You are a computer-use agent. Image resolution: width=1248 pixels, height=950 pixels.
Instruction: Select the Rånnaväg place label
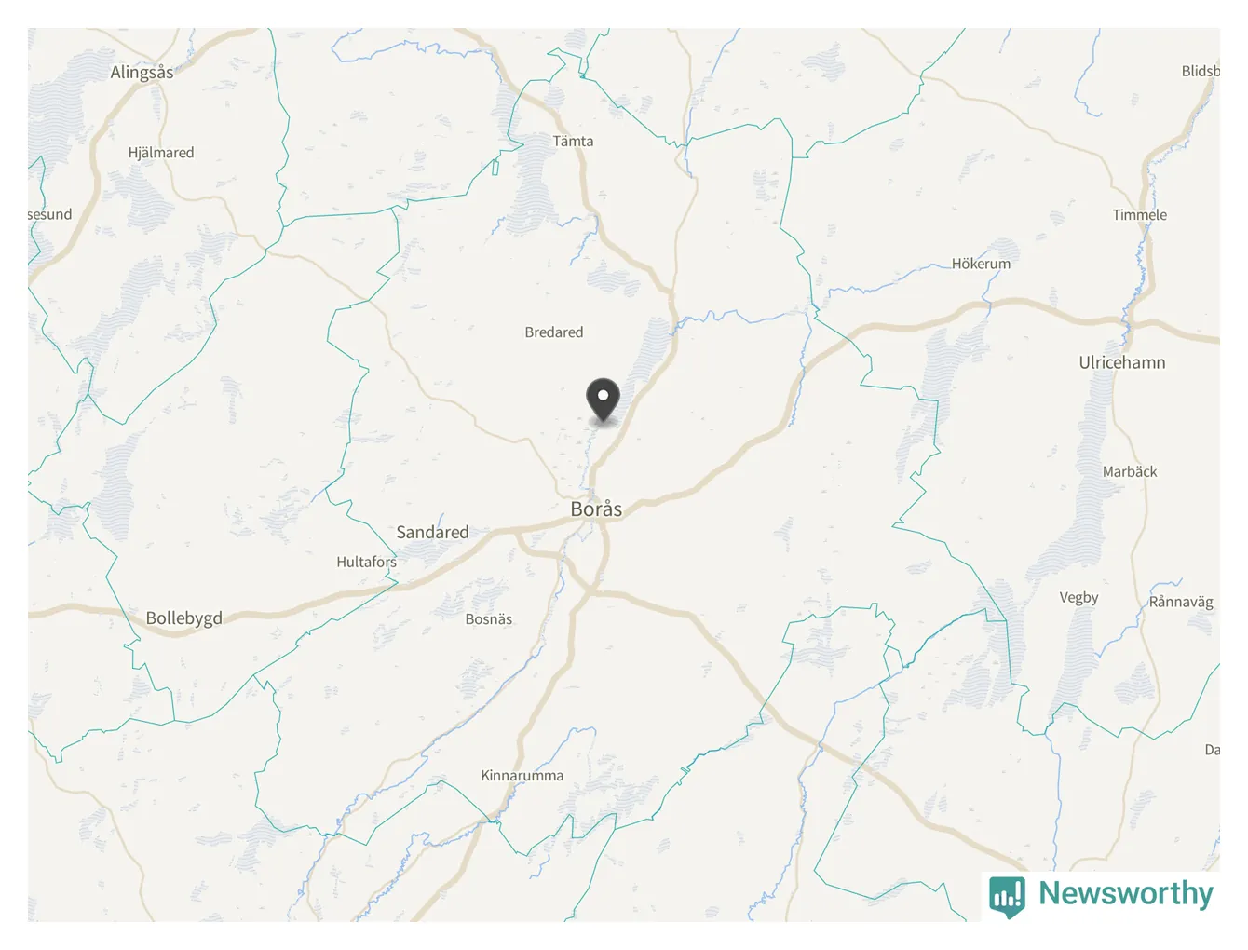[x=1181, y=602]
